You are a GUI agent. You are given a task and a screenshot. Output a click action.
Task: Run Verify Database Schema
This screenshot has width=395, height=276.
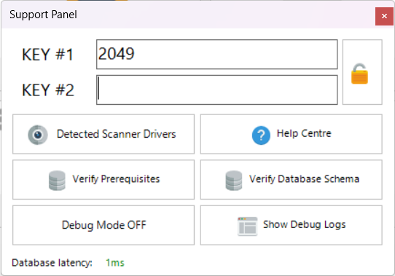pyautogui.click(x=292, y=180)
